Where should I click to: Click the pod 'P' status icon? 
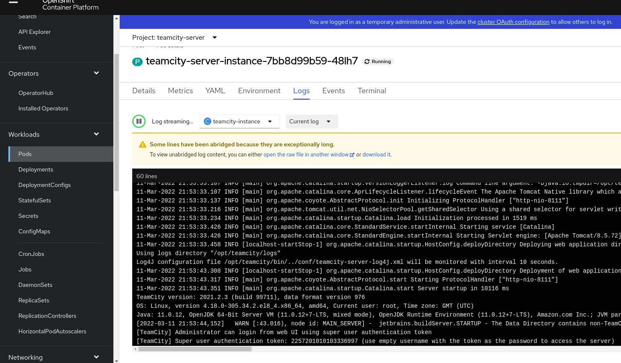[137, 61]
